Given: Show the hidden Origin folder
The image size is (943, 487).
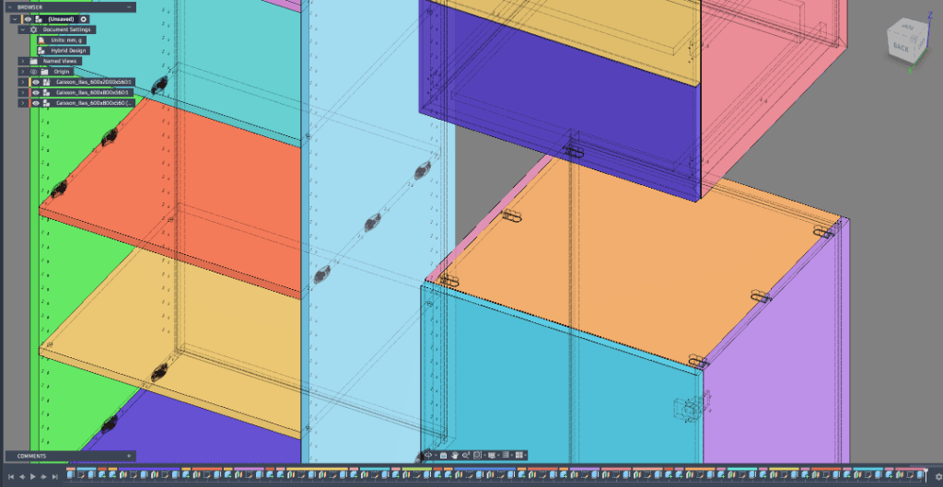Looking at the screenshot, I should tap(34, 72).
